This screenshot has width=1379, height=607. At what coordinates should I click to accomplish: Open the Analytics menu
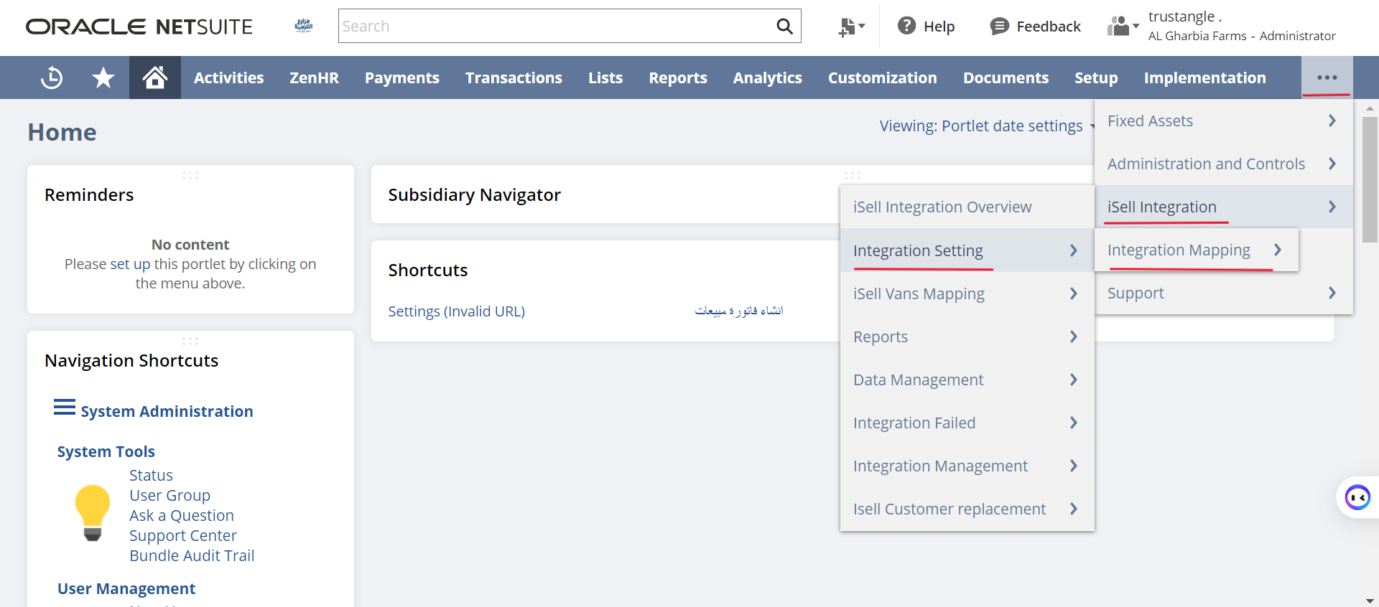point(768,77)
